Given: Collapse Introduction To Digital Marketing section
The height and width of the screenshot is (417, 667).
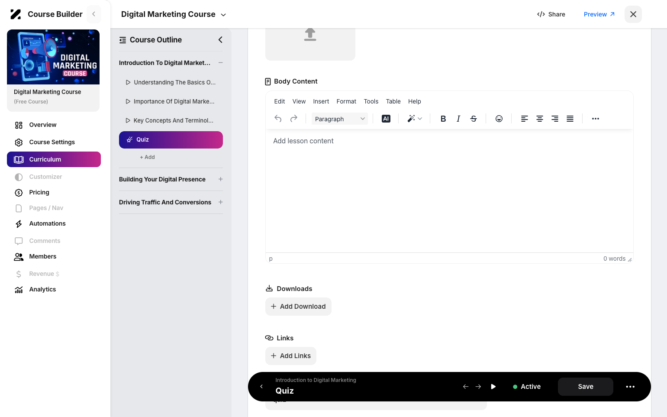Looking at the screenshot, I should 221,63.
